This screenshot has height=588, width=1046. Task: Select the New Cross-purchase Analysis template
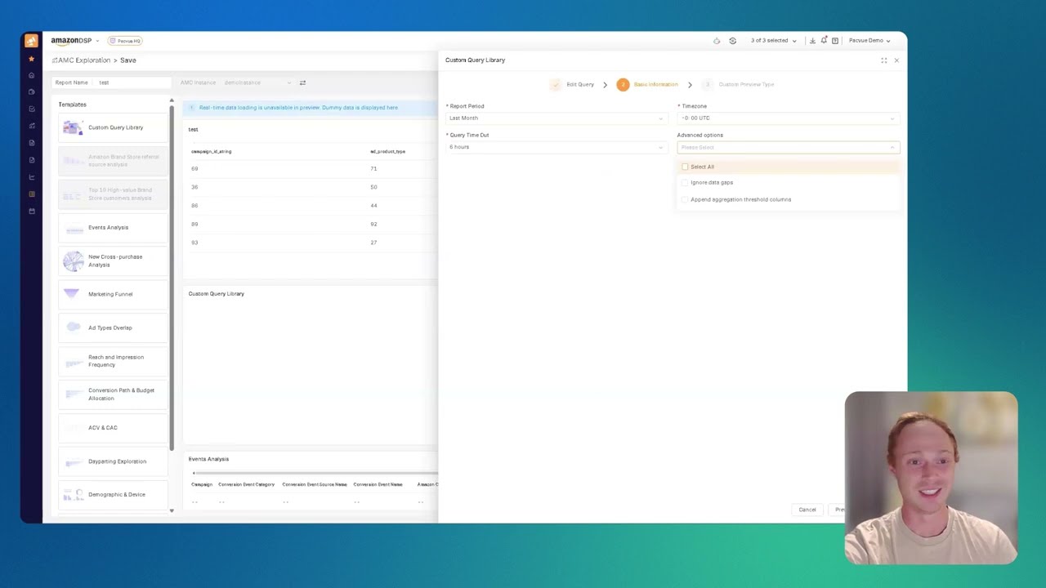point(113,261)
